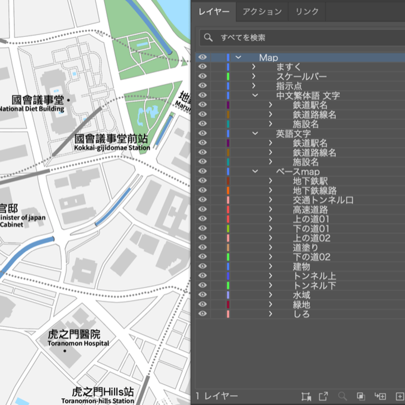Toggle eye icon for 指示点 layer
The image size is (405, 405).
(x=202, y=85)
